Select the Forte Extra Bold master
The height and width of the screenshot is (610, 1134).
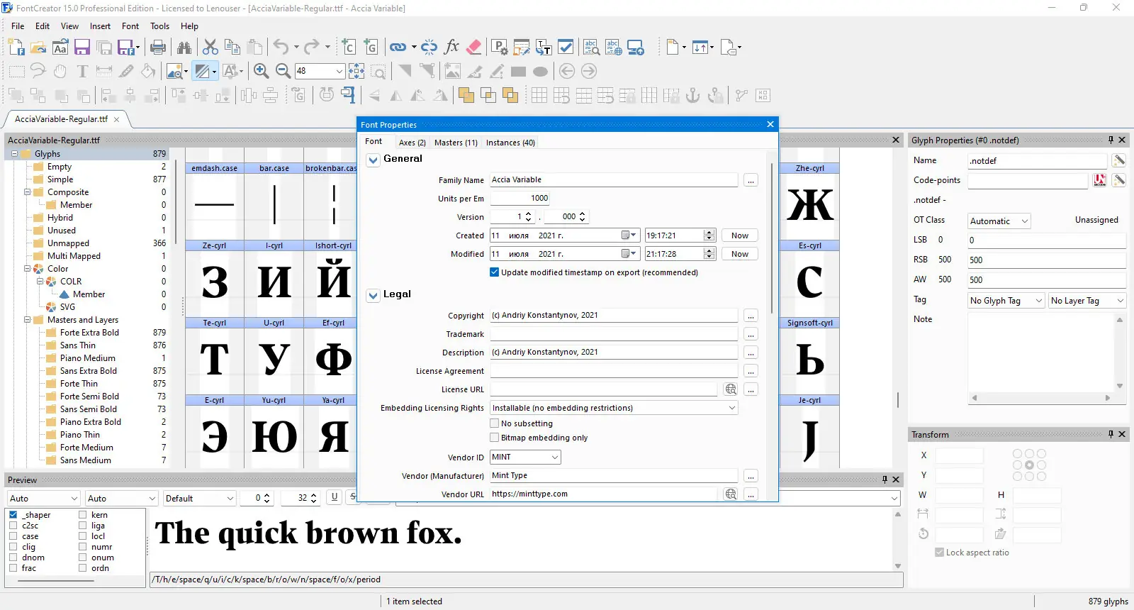click(x=89, y=333)
